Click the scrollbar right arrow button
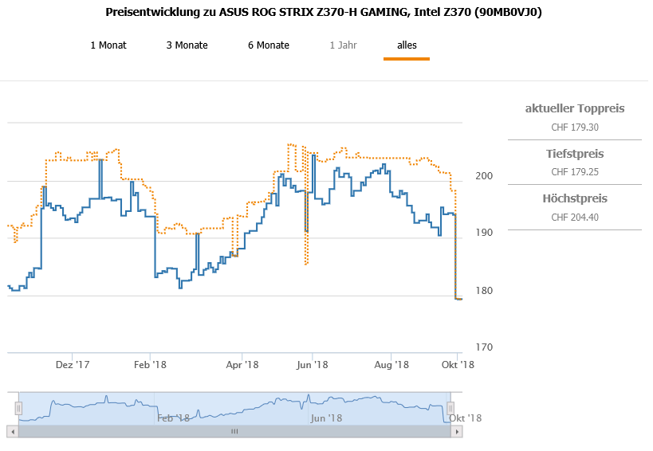Image resolution: width=653 pixels, height=451 pixels. click(x=457, y=431)
